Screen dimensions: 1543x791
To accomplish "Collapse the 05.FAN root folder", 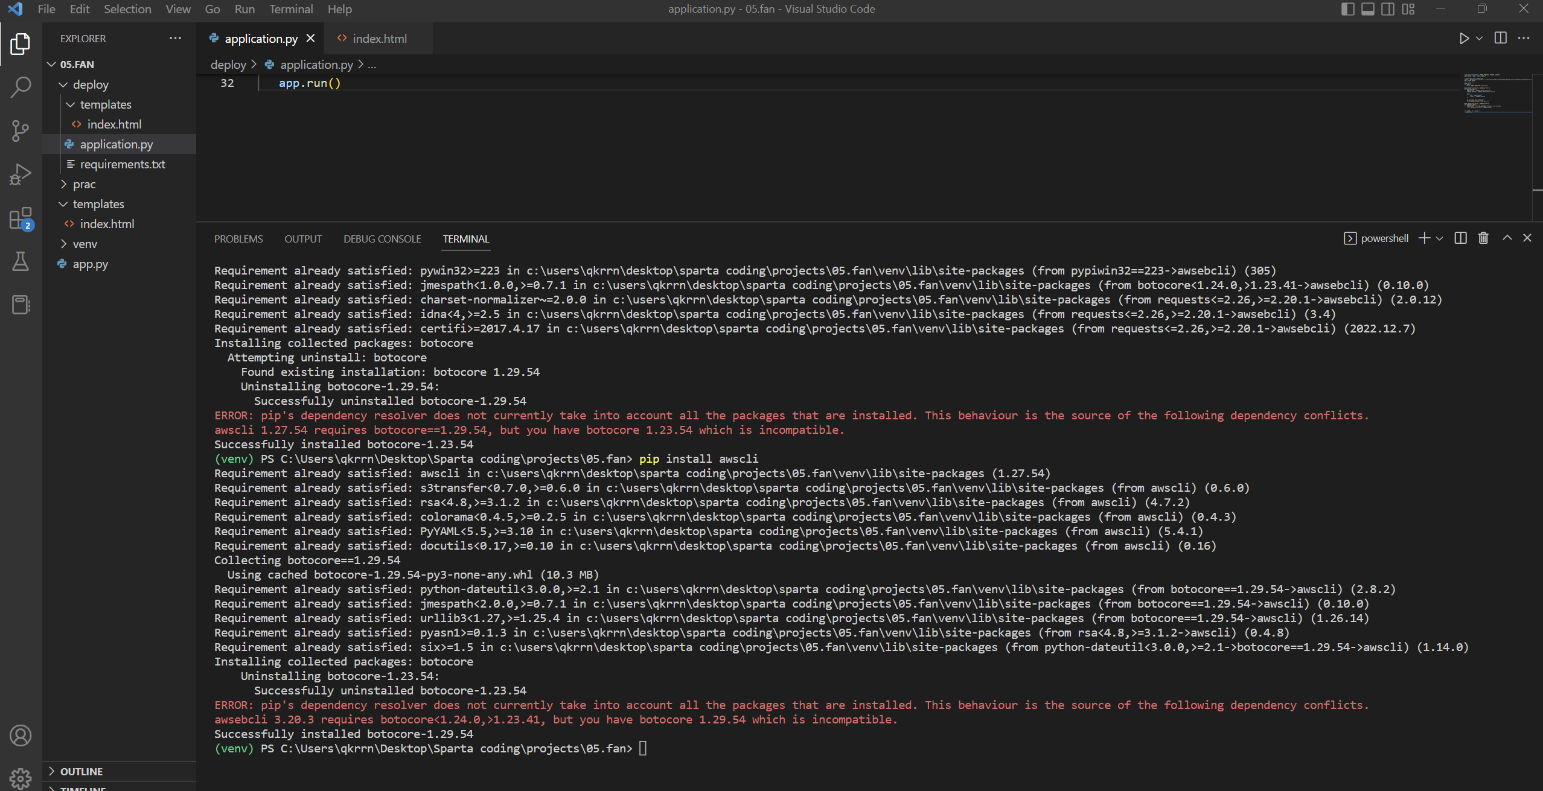I will click(52, 65).
